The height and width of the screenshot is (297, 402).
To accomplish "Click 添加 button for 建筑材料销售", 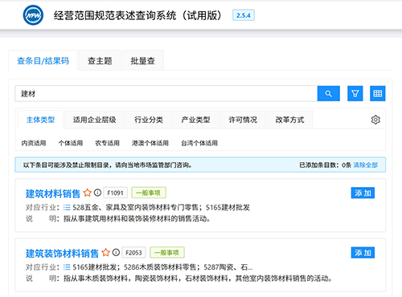I will pos(363,193).
